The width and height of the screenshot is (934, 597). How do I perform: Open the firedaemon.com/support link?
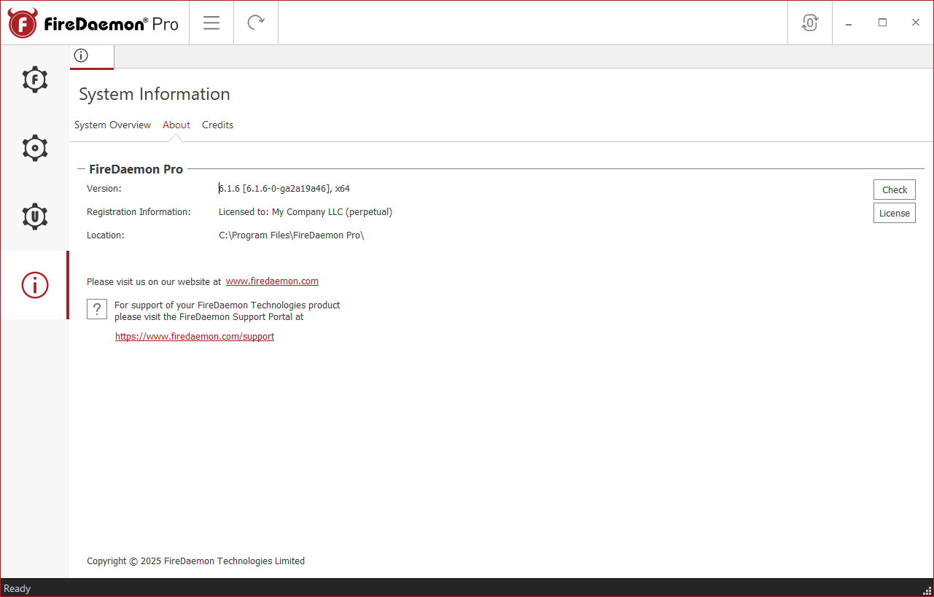tap(195, 337)
